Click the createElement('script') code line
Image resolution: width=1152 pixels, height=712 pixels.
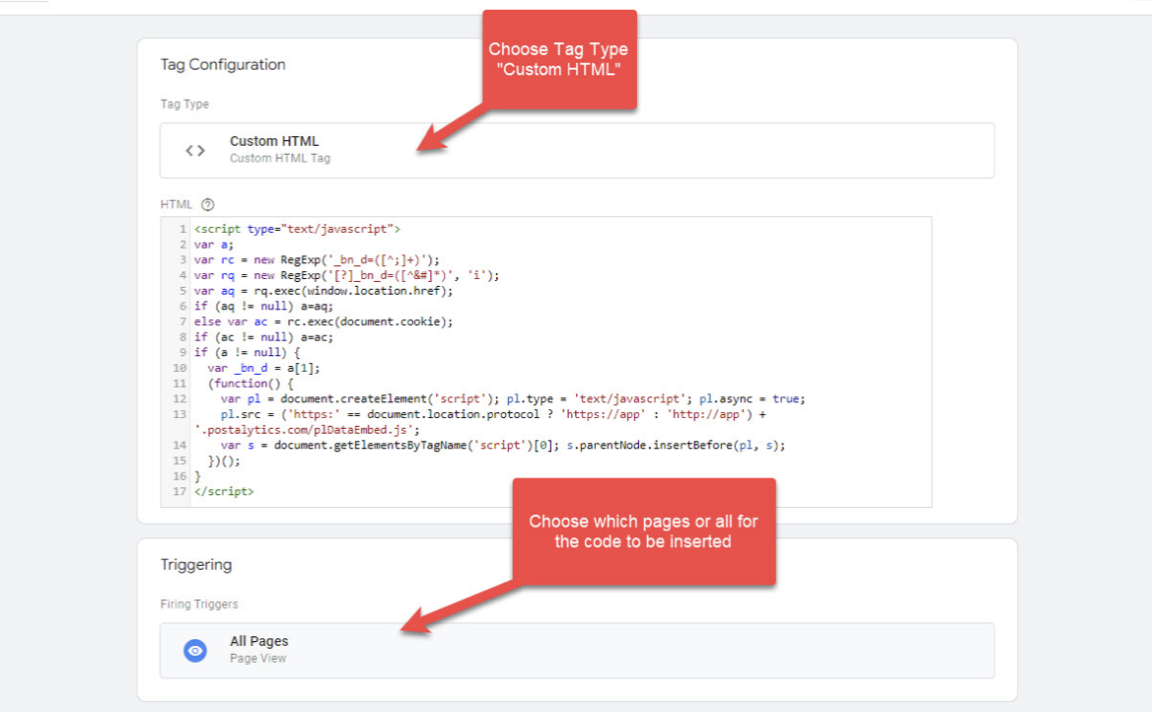pyautogui.click(x=513, y=399)
